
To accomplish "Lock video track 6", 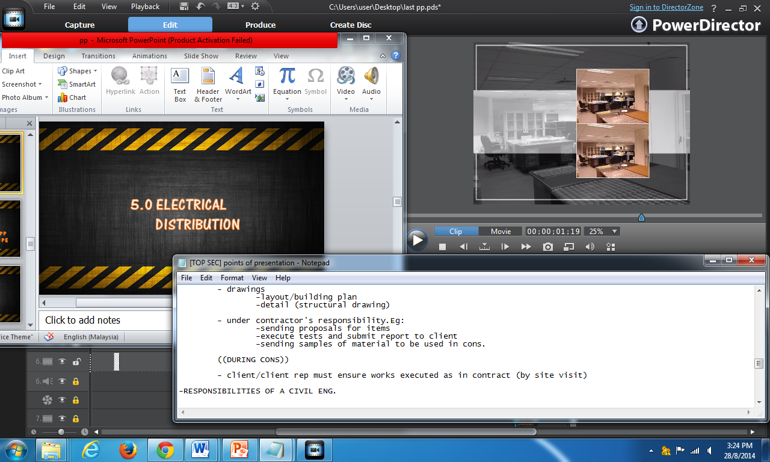I will click(76, 362).
